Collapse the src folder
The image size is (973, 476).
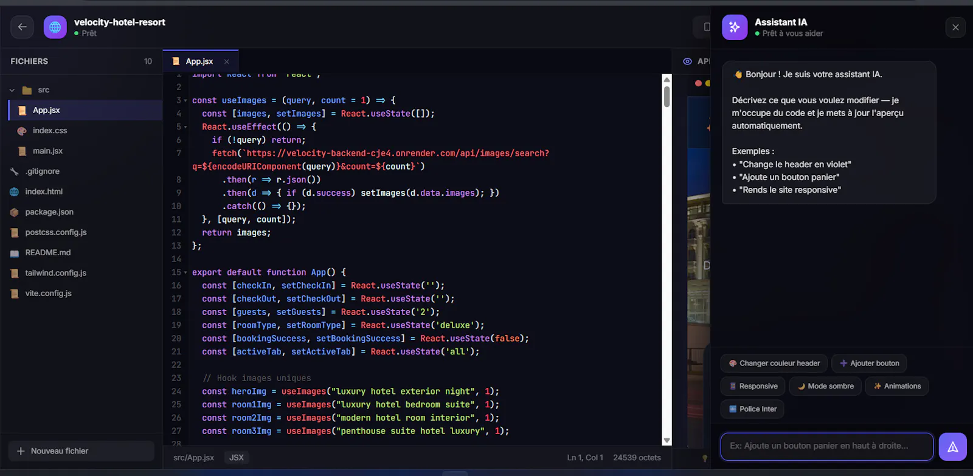tap(12, 90)
